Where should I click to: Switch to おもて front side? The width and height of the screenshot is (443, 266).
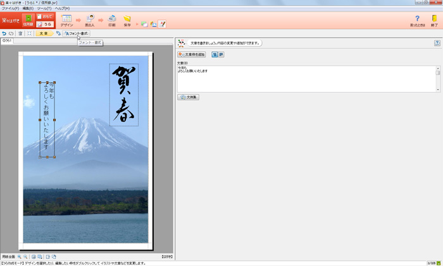point(44,16)
